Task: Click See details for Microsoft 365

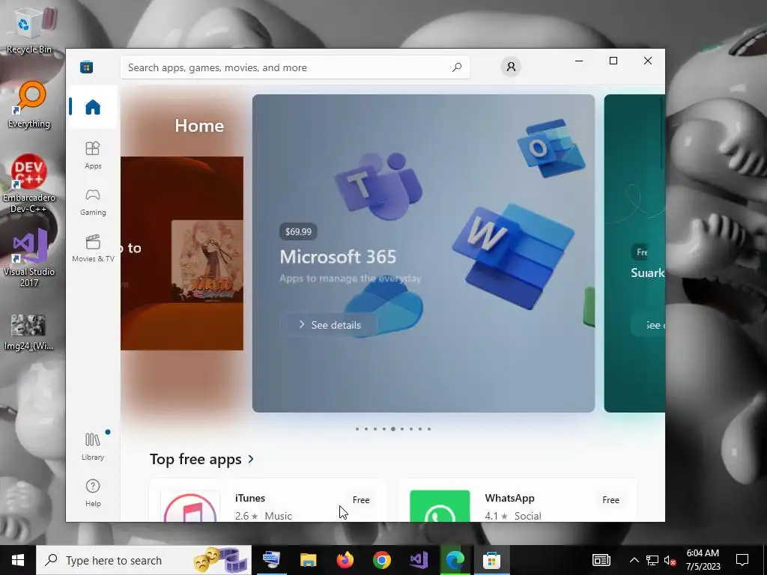Action: [329, 325]
